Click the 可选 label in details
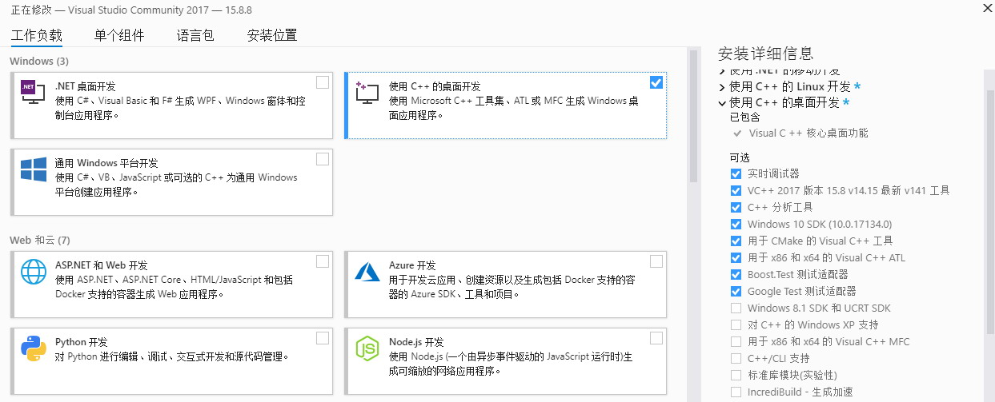995x402 pixels. tap(740, 157)
